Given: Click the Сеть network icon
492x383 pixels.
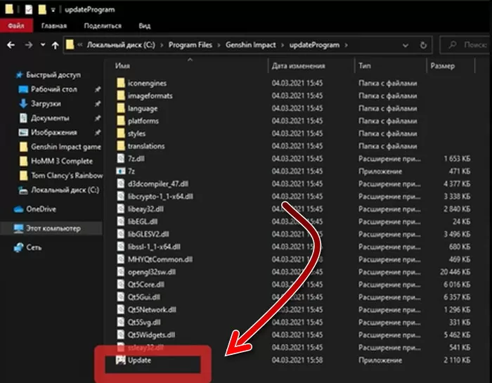Looking at the screenshot, I should coord(18,248).
